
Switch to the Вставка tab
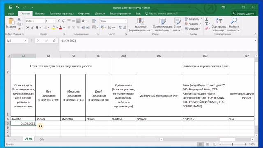(x=40, y=14)
